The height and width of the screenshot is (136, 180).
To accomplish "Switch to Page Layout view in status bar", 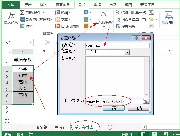I will (154, 134).
